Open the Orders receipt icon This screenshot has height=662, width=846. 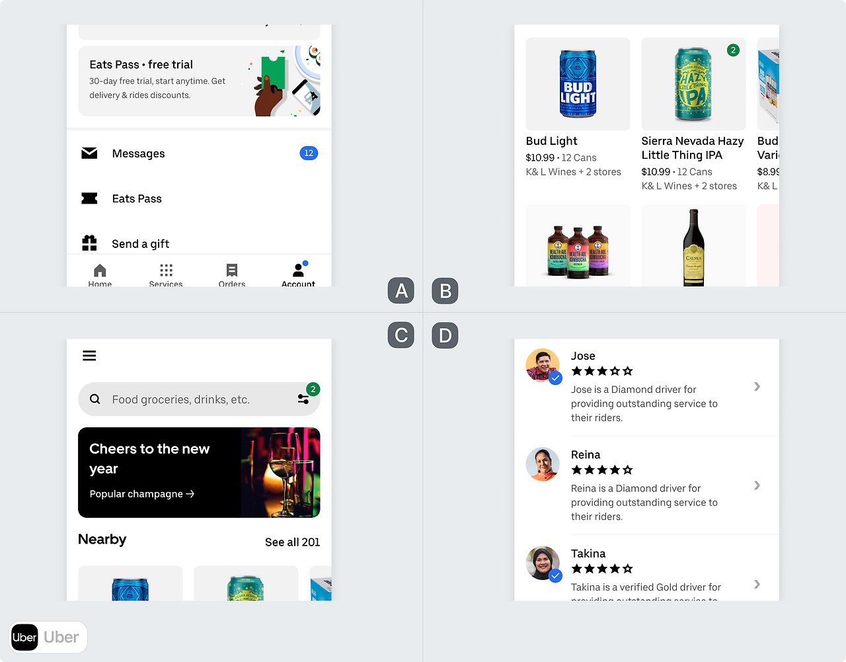[x=232, y=270]
